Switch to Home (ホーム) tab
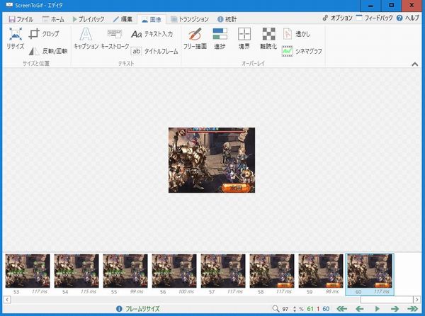 [x=53, y=19]
